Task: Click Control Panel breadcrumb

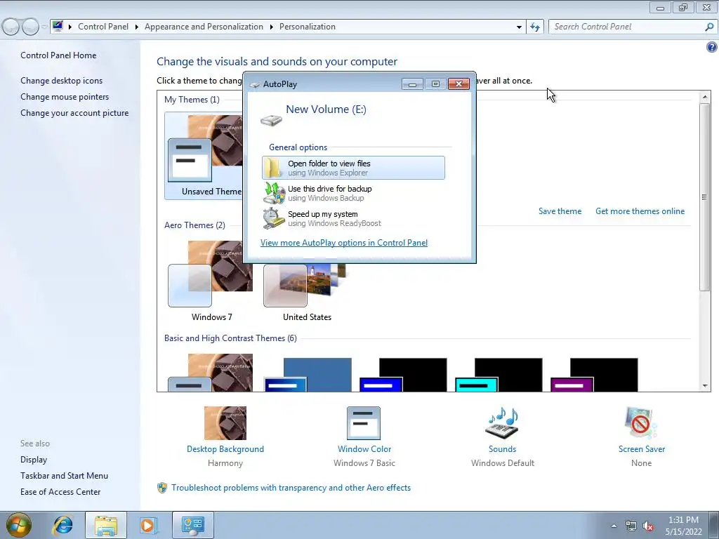Action: tap(103, 27)
